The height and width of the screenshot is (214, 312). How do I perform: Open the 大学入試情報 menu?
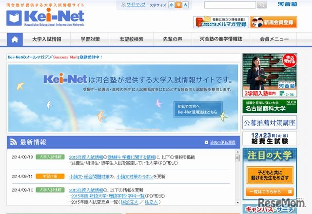[47, 39]
